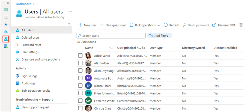Click User type column header

point(156,48)
